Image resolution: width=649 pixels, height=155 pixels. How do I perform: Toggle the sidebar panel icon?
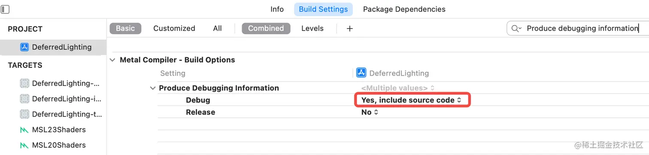tap(5, 9)
